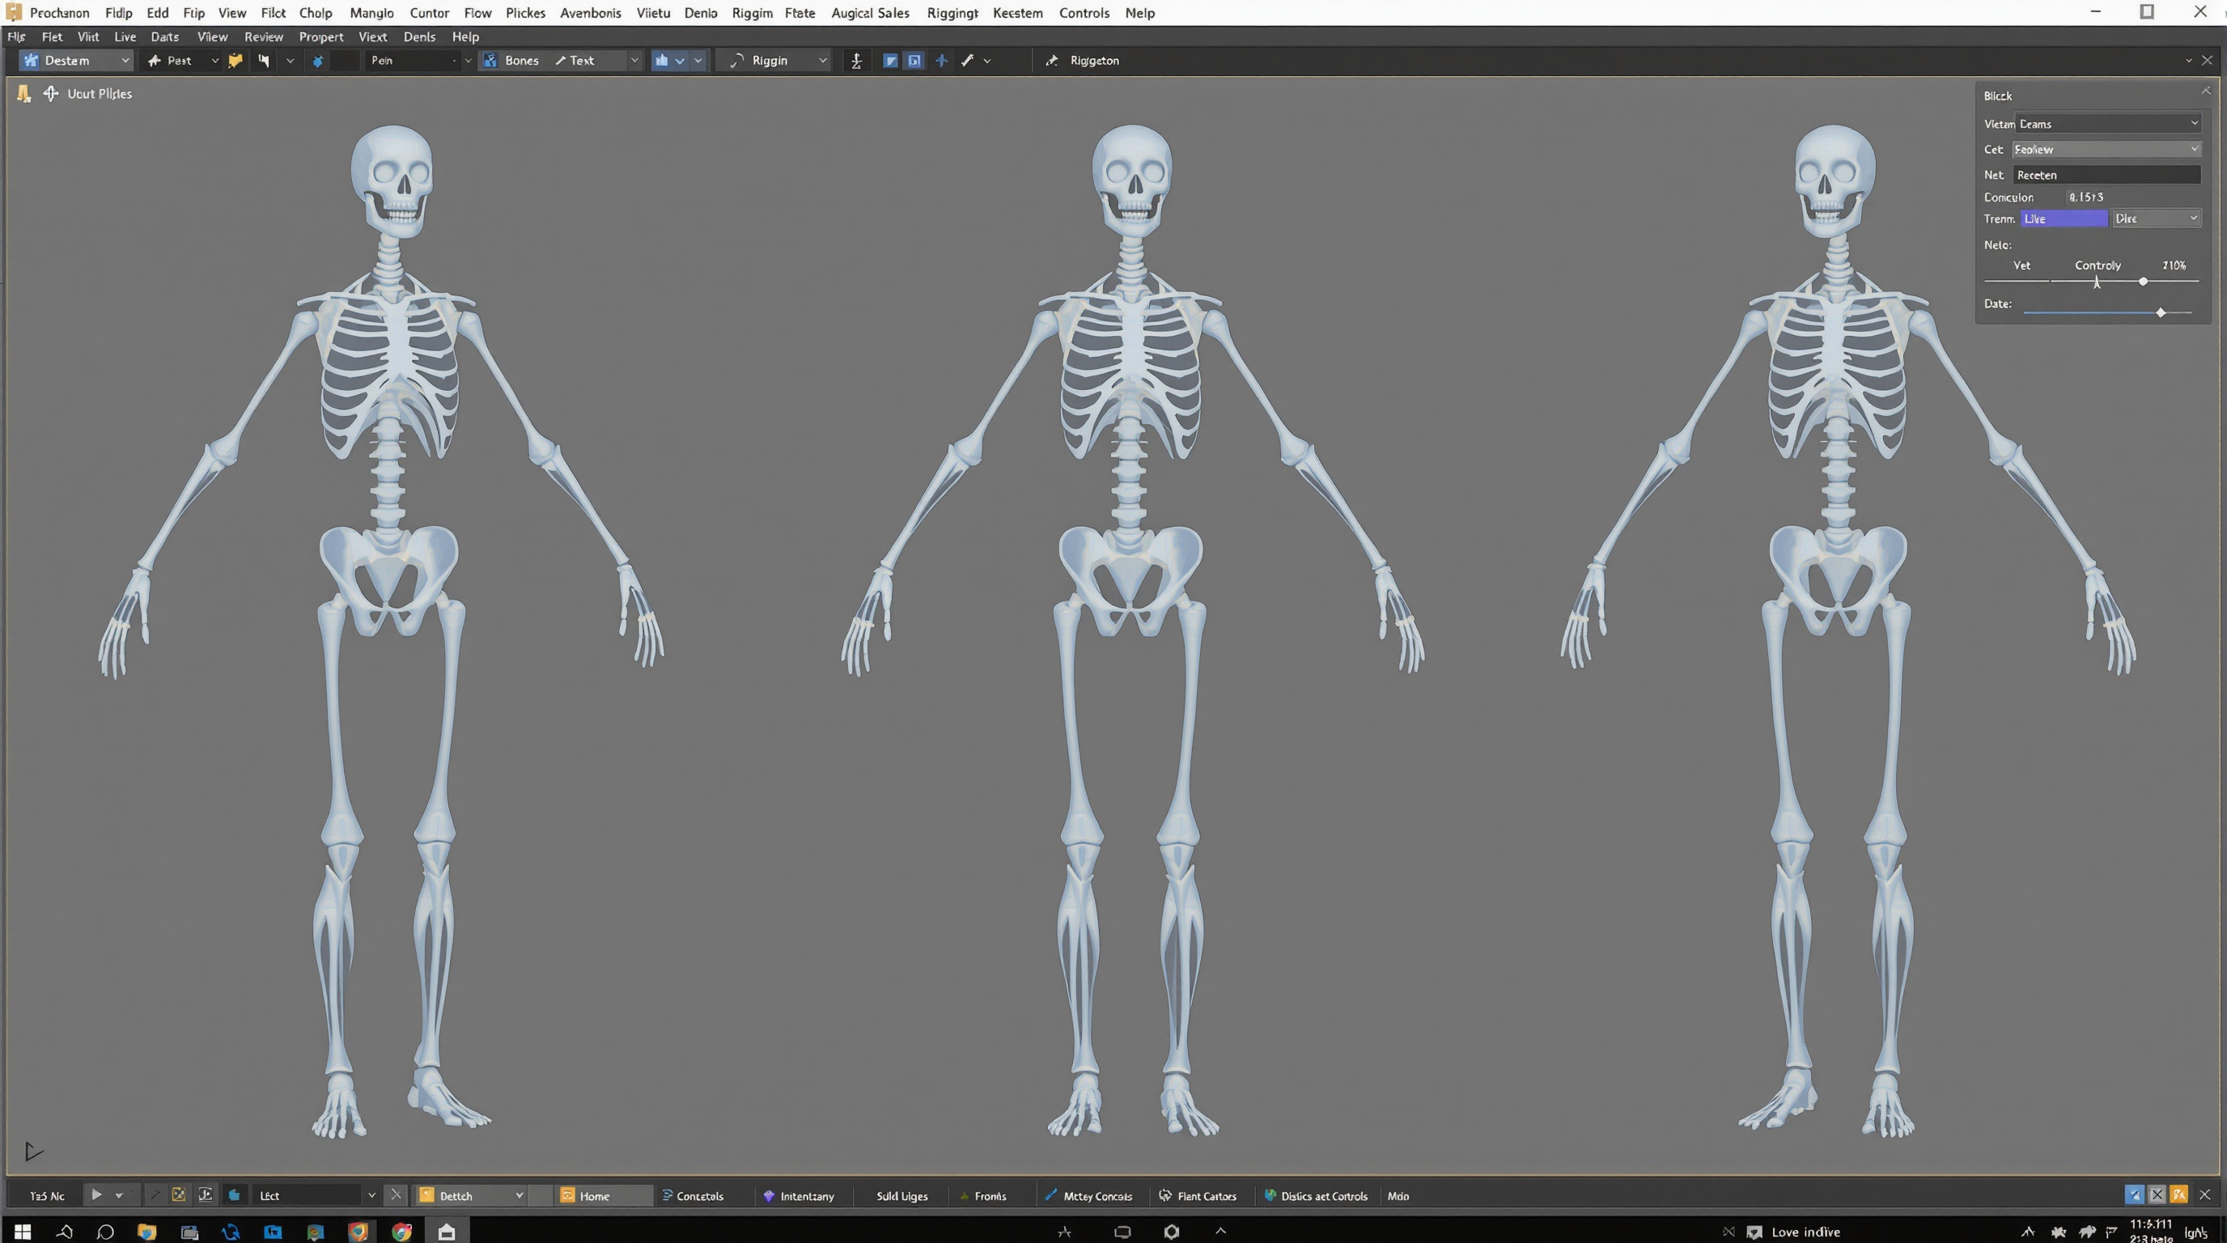
Task: Collapse the Bilcck panel chevron
Action: point(2205,91)
